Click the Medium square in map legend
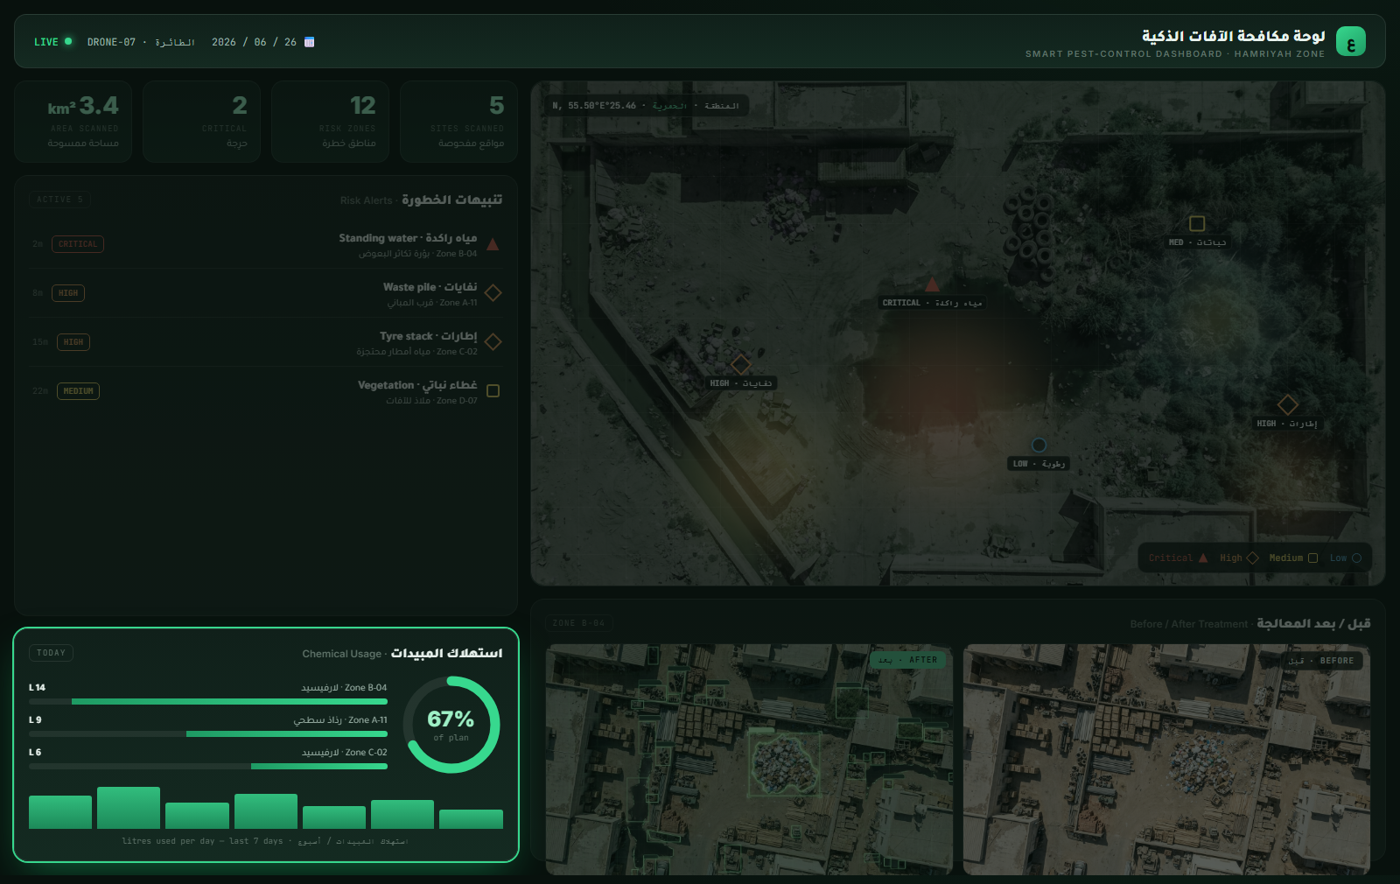The height and width of the screenshot is (884, 1400). click(1312, 558)
